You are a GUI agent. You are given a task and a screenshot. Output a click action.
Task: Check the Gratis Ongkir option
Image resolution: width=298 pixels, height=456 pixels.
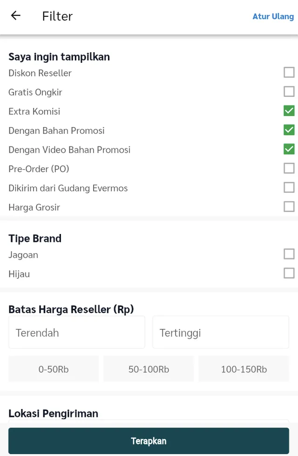click(x=289, y=92)
